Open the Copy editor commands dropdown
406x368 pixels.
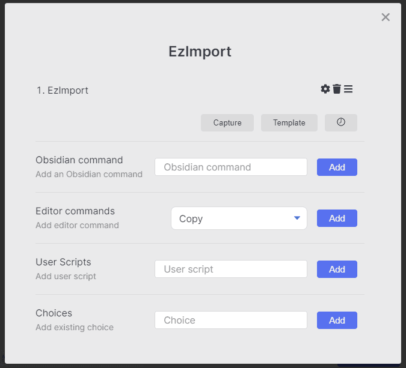click(239, 219)
